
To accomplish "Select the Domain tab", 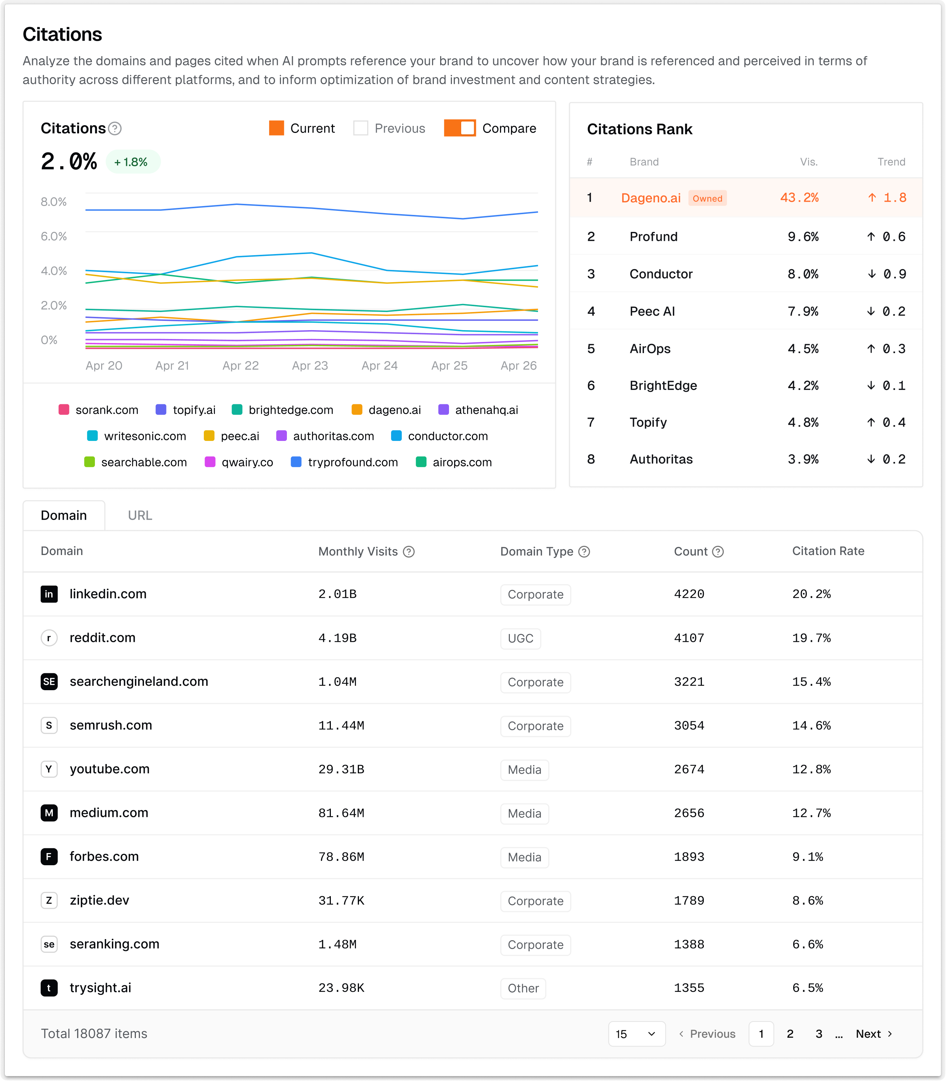I will coord(64,515).
